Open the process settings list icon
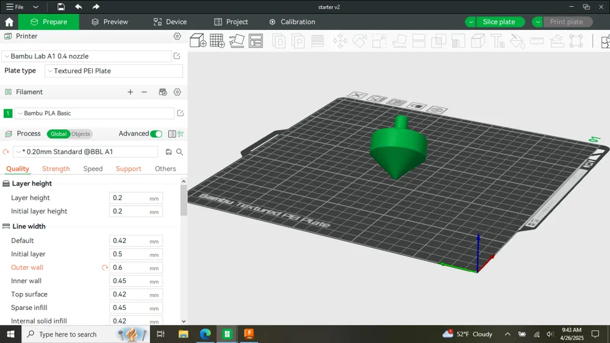The width and height of the screenshot is (610, 343). click(x=172, y=134)
